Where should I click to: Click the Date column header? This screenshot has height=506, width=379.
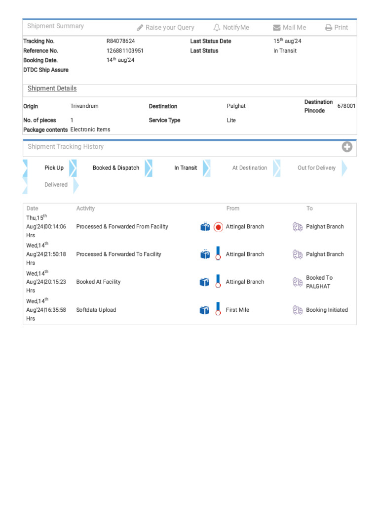(32, 209)
